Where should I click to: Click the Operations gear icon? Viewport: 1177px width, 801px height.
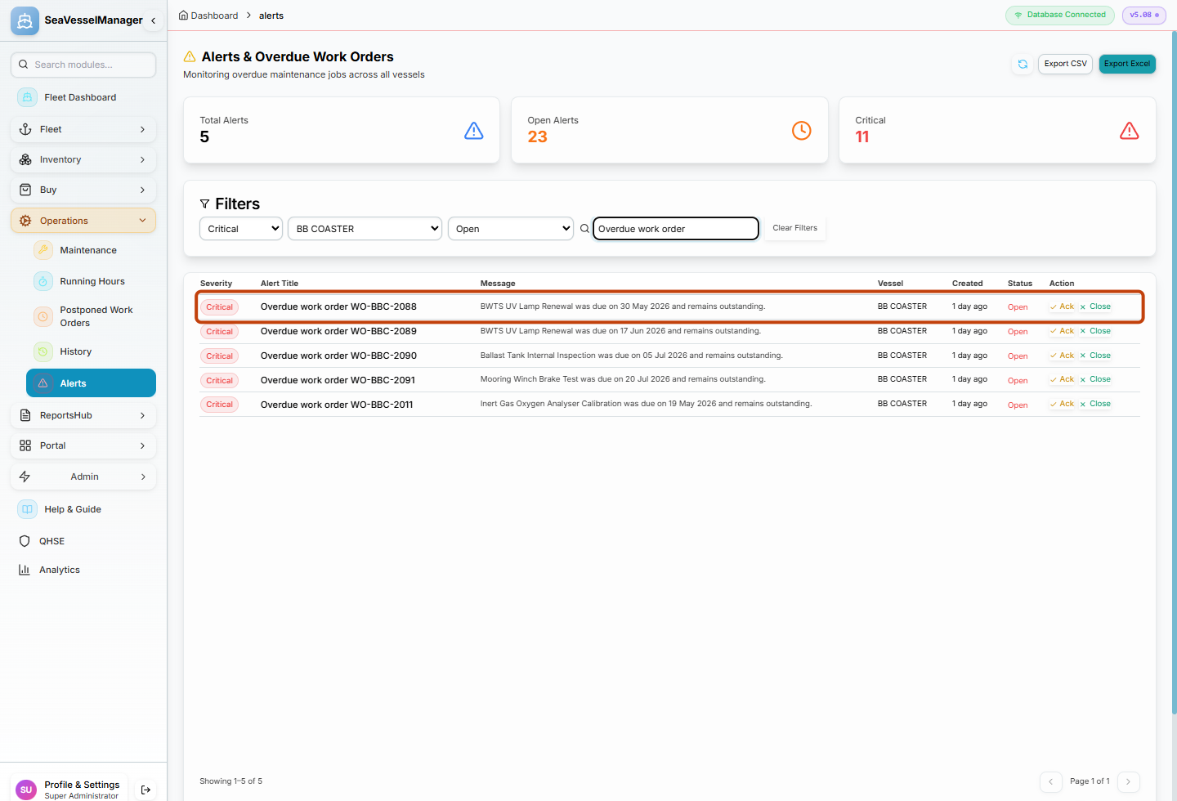25,221
